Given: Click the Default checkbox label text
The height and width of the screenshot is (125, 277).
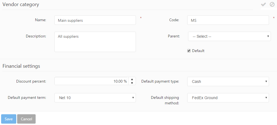Looking at the screenshot, I should click(x=198, y=51).
